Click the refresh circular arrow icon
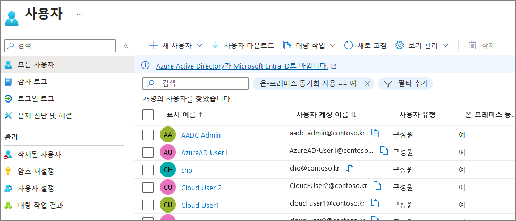 click(x=349, y=45)
